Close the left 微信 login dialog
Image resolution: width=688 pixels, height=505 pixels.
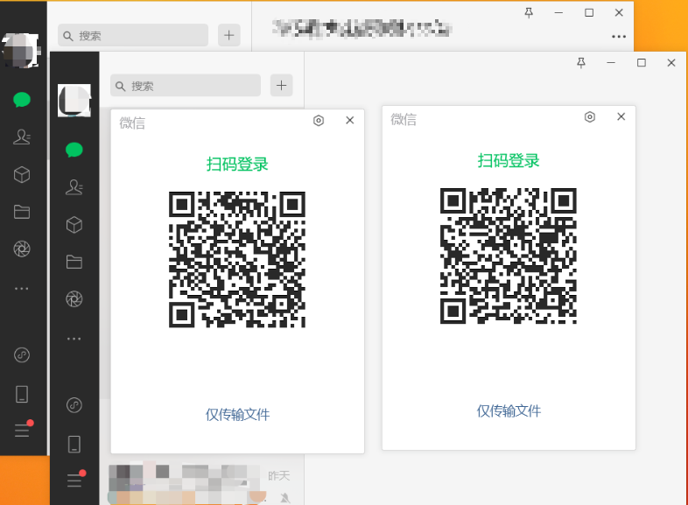click(x=350, y=120)
